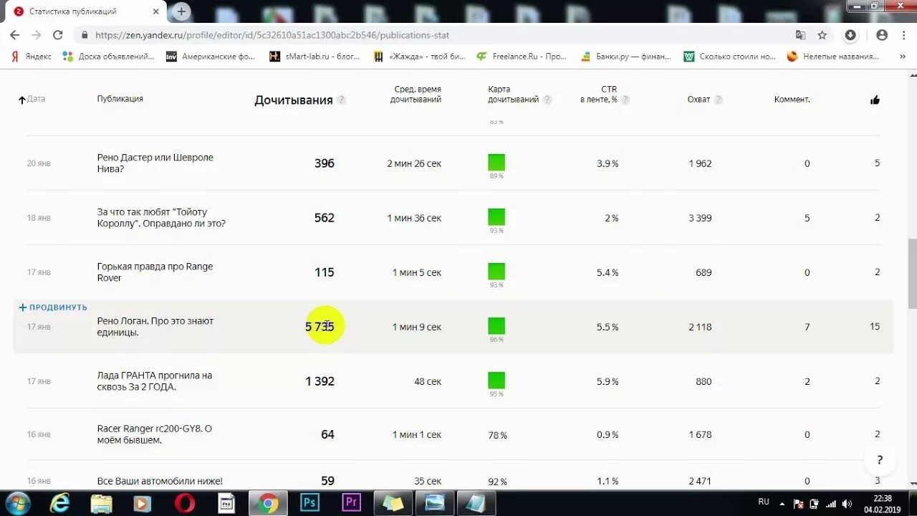917x516 pixels.
Task: Click the help icon next to Дочитывания
Action: click(x=342, y=100)
